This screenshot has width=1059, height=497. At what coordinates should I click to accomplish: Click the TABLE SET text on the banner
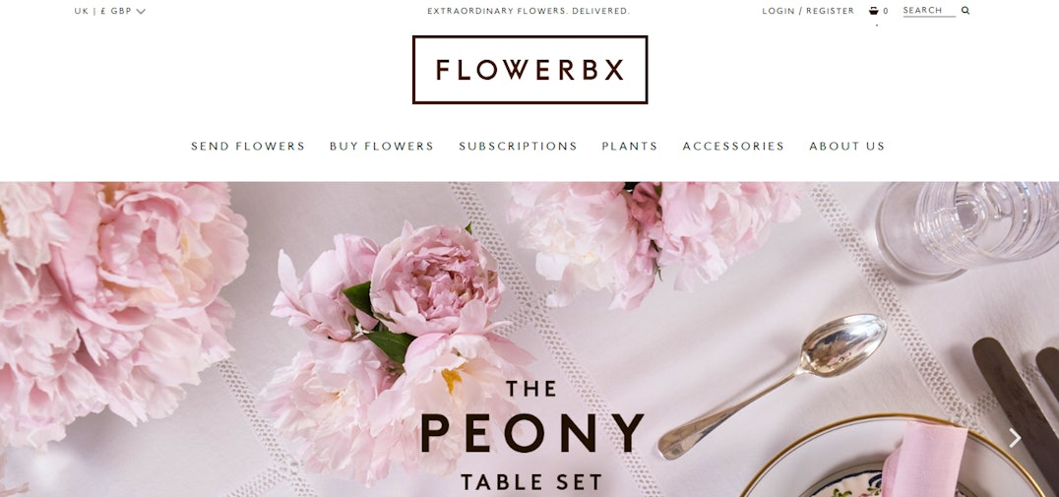(531, 482)
